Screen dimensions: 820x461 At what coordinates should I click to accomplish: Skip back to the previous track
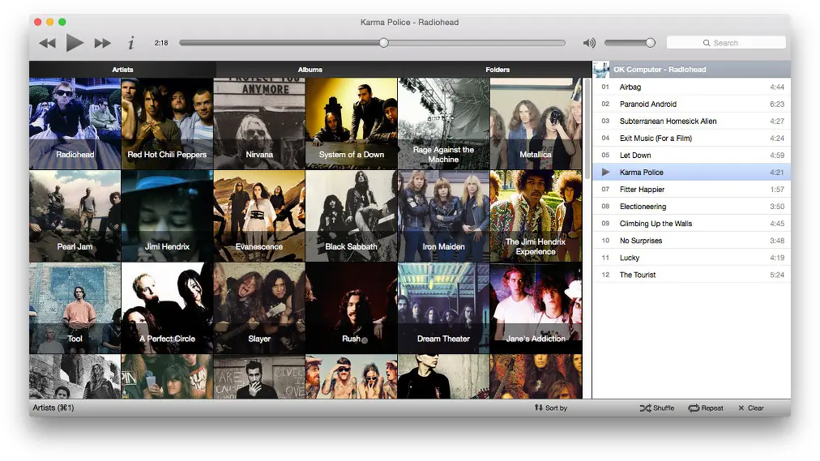(47, 43)
